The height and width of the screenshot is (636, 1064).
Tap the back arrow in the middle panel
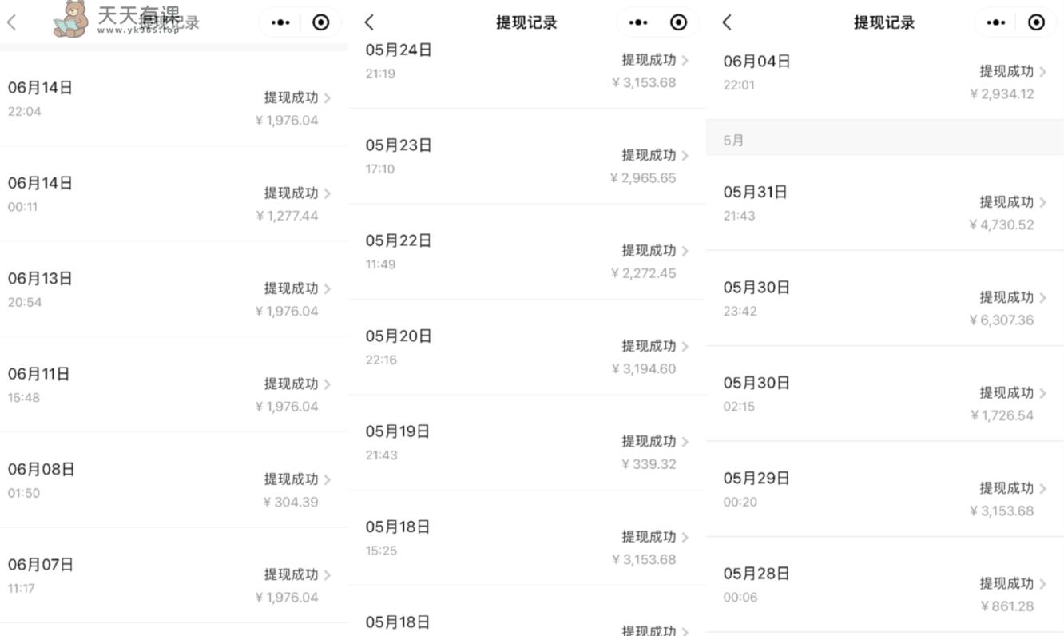pyautogui.click(x=369, y=22)
